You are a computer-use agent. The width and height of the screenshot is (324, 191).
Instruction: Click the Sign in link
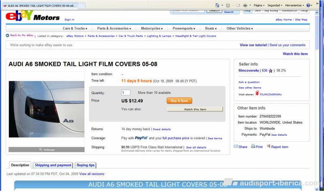pos(69,19)
